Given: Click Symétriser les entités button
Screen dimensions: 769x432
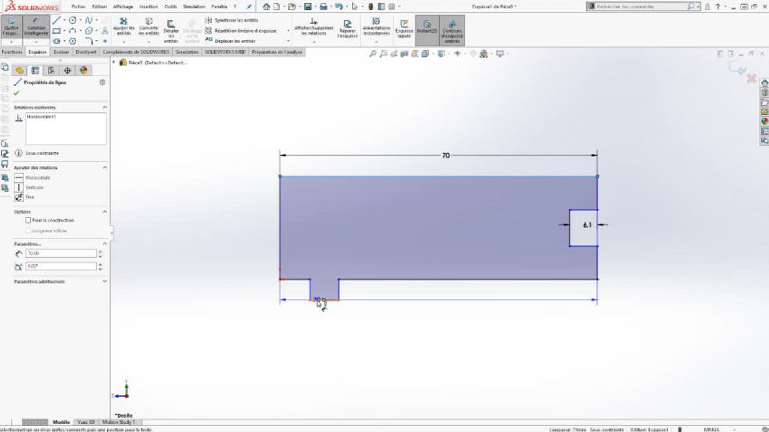Looking at the screenshot, I should pos(232,20).
